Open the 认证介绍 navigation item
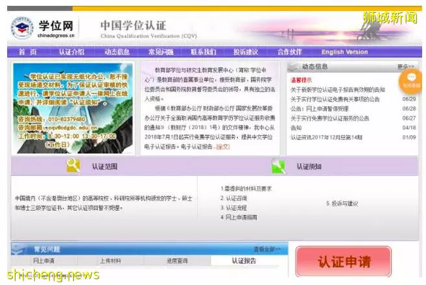 pyautogui.click(x=72, y=52)
